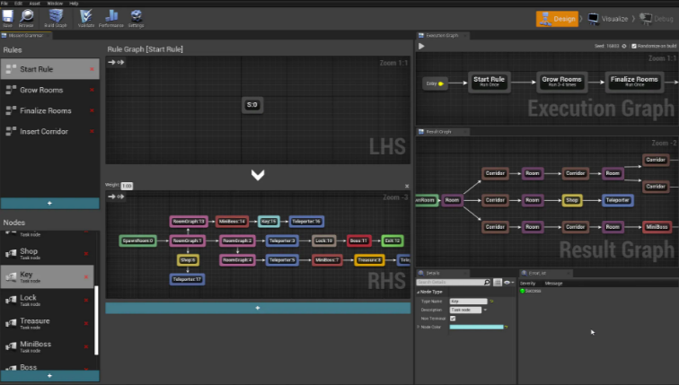Toggle Randomize on build checkbox
The image size is (679, 385).
coord(634,46)
